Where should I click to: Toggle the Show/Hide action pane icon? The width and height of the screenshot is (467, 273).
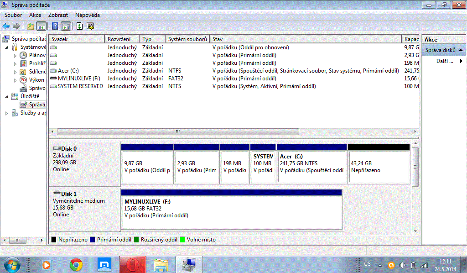[x=66, y=26]
